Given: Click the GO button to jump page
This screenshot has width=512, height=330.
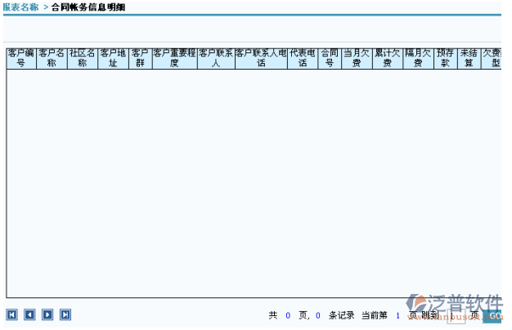Looking at the screenshot, I should click(x=492, y=316).
